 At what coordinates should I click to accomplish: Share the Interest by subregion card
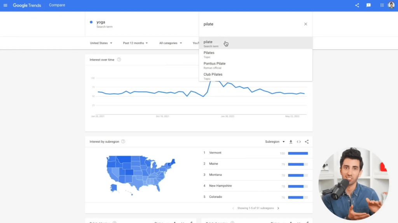click(307, 142)
